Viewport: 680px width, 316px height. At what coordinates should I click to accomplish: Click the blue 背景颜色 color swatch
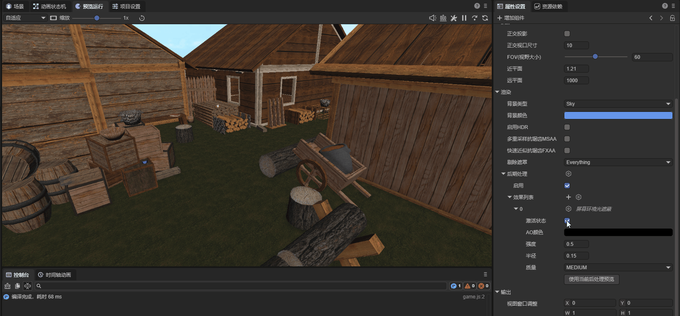click(x=618, y=116)
